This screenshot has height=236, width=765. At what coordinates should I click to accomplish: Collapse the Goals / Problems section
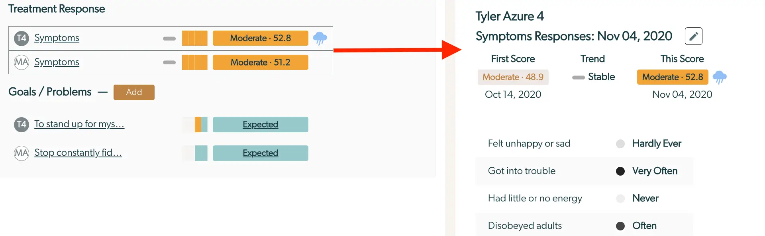[x=102, y=92]
